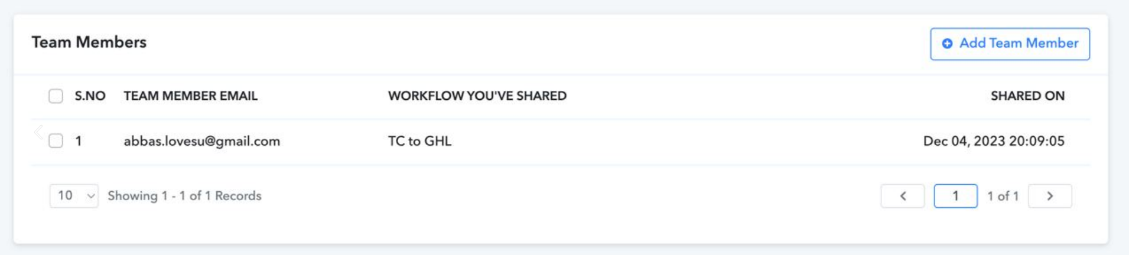Click the Showing 1 - 1 of 1 Records text
The height and width of the screenshot is (255, 1129).
pos(184,196)
